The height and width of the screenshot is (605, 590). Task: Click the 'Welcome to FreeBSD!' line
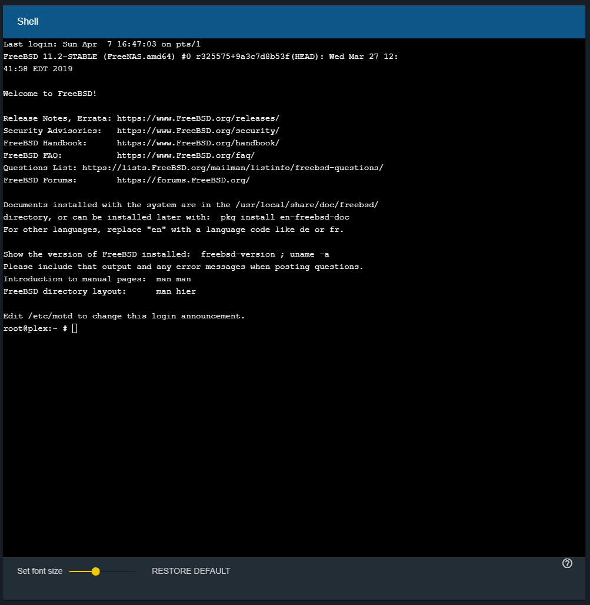[50, 94]
